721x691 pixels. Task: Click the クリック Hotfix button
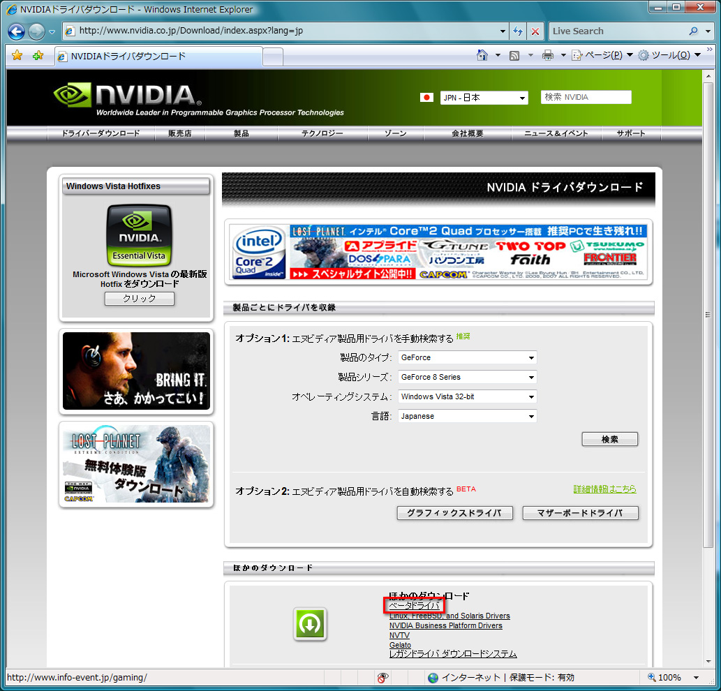(140, 298)
